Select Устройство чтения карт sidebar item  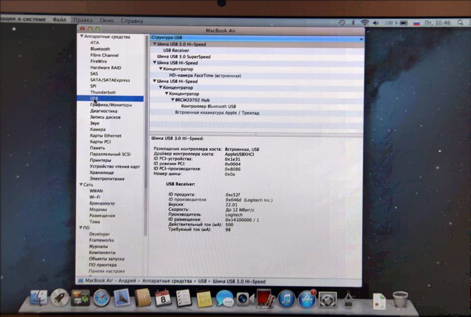click(115, 166)
